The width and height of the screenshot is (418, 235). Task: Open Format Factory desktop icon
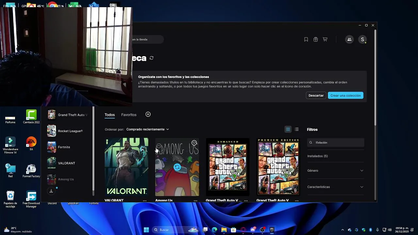point(31,171)
